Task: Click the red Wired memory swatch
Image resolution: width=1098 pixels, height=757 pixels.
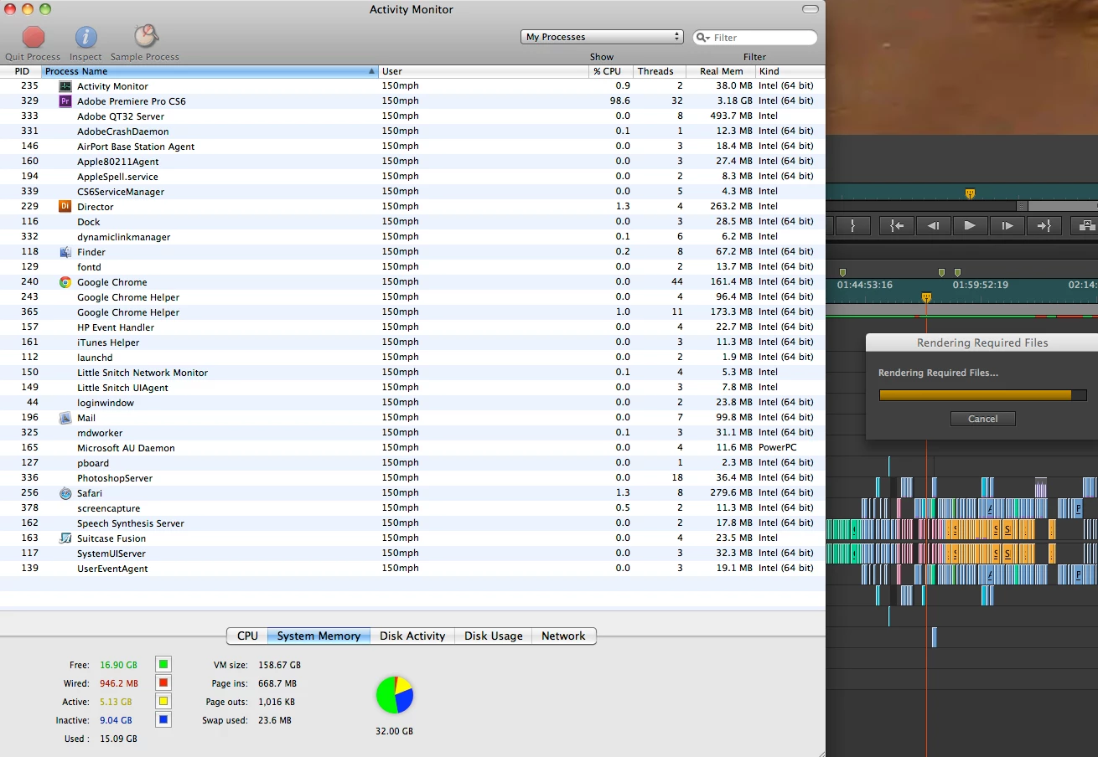Action: (163, 682)
